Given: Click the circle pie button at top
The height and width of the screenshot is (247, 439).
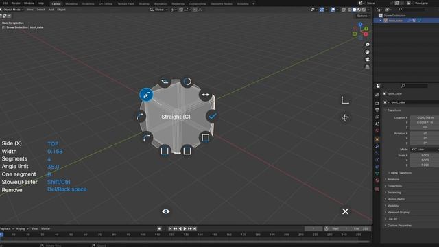Looking at the screenshot, I should (x=187, y=82).
